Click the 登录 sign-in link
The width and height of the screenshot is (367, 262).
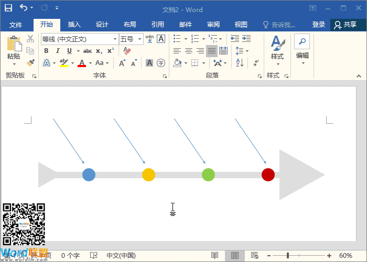(x=319, y=25)
